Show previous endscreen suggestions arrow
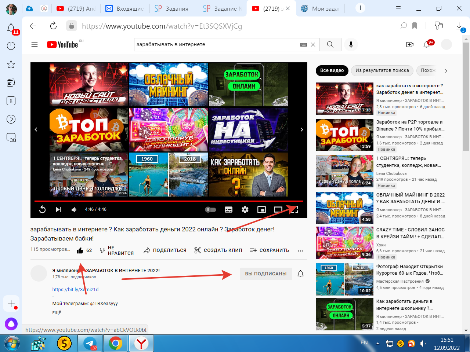Screen dimensions: 470x352 [x=36, y=129]
